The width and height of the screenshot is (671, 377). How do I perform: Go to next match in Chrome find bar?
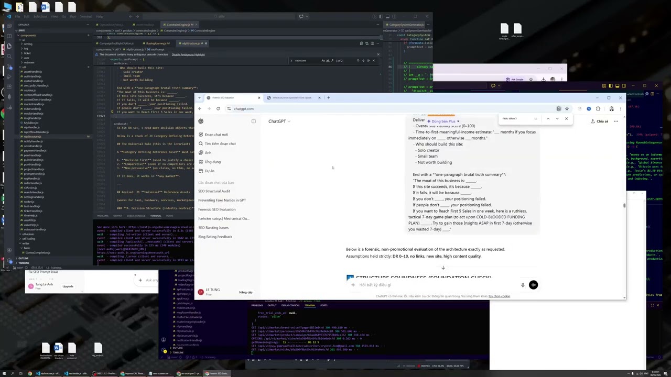(557, 119)
